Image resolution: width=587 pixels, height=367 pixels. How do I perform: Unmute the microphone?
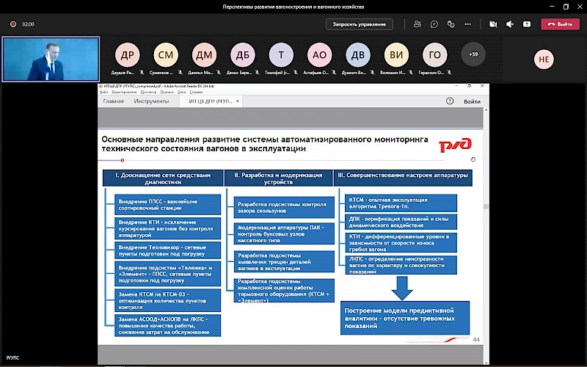pos(510,24)
